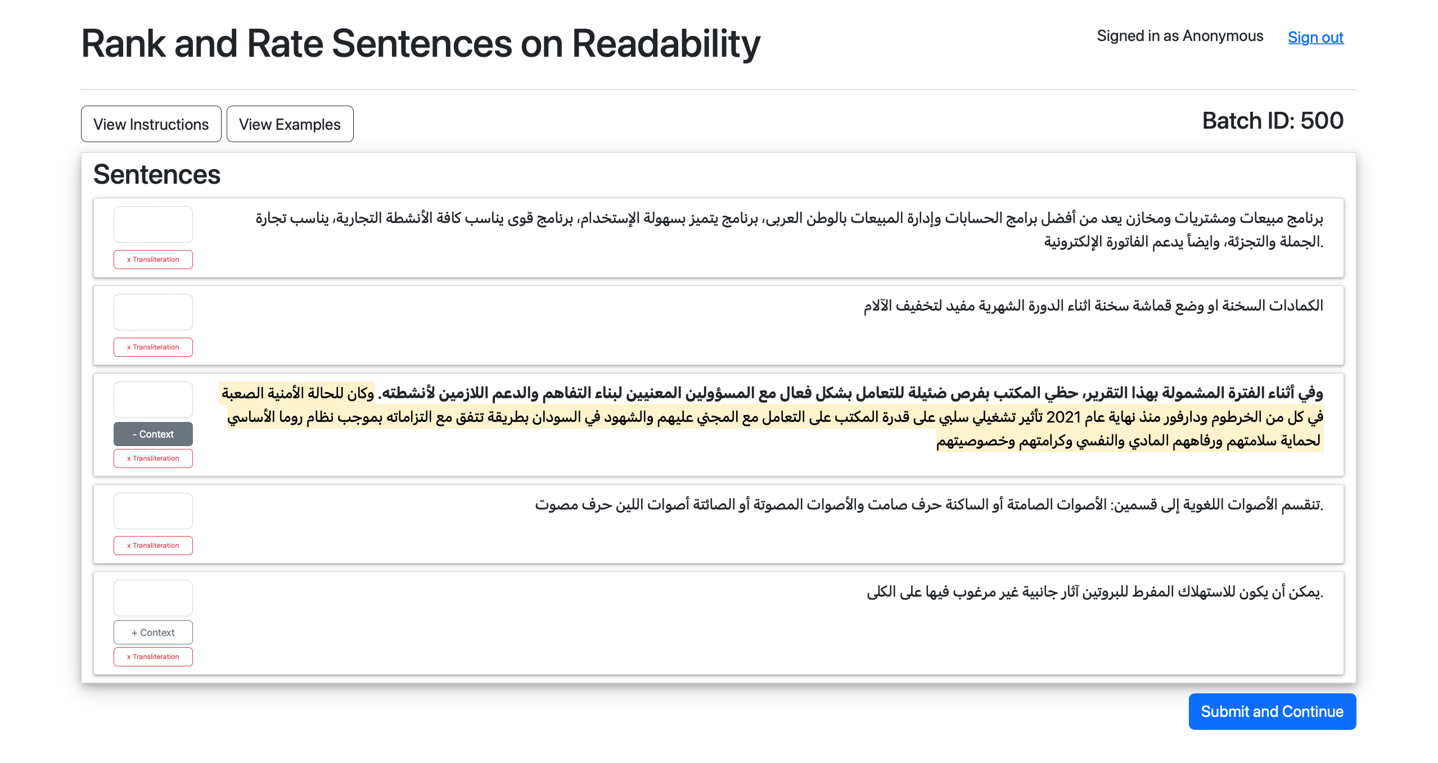Toggle Transliteration for fifth sentence
The width and height of the screenshot is (1438, 763).
[x=153, y=657]
